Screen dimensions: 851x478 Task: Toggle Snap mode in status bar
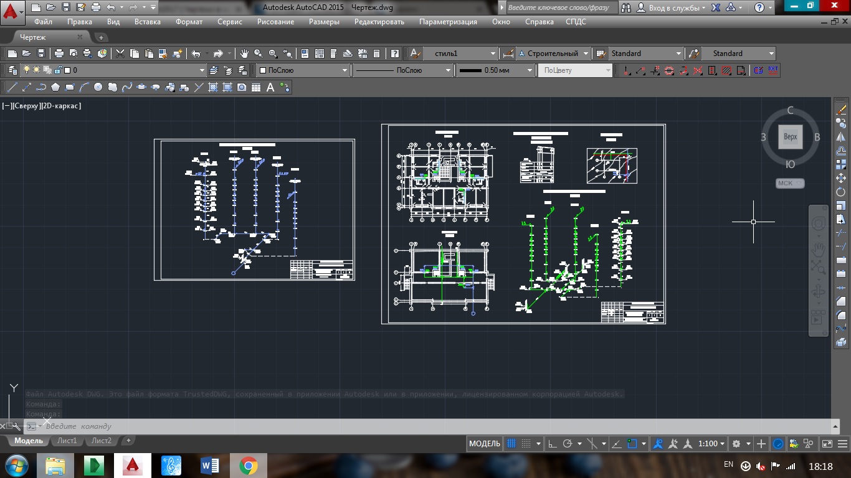[x=526, y=444]
